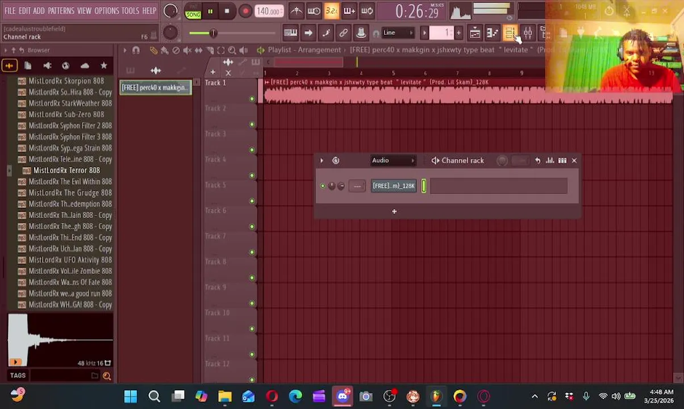Click the multilink to controllers icon

point(343,33)
